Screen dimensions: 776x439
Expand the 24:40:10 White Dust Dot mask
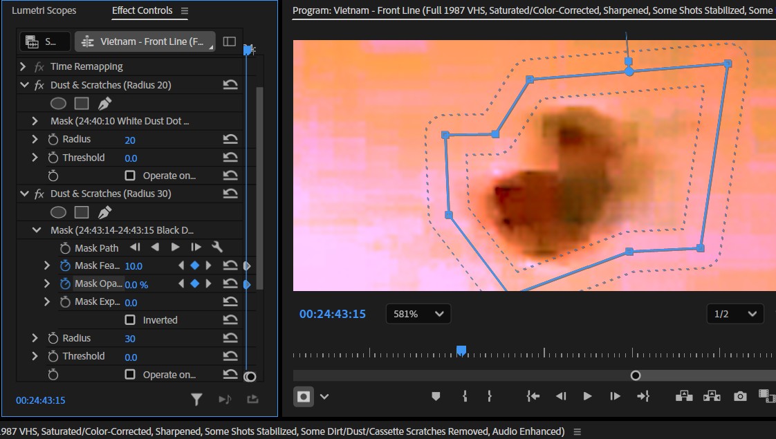[35, 121]
